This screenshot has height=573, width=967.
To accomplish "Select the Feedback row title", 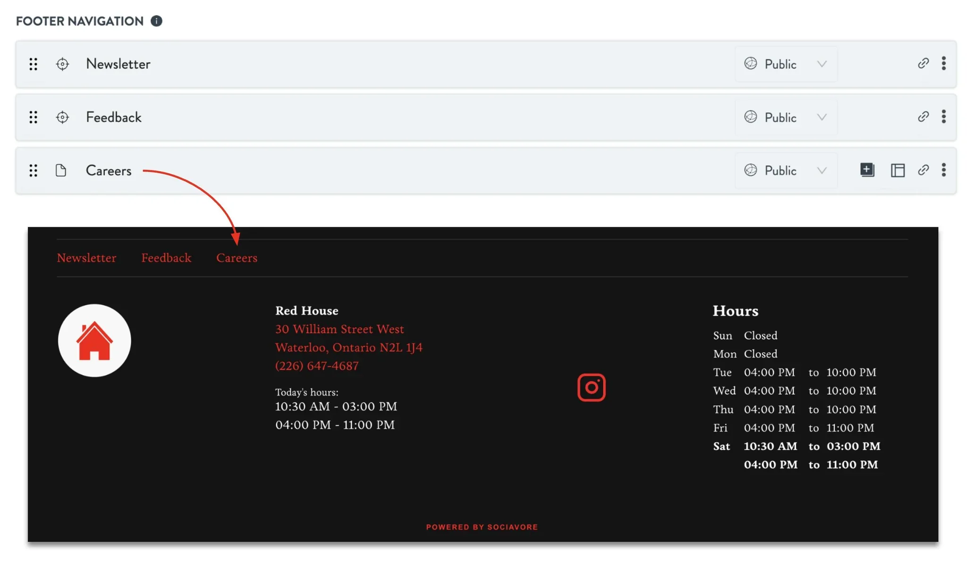I will [x=113, y=117].
